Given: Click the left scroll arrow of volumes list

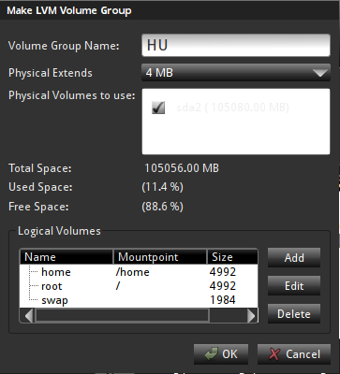Looking at the screenshot, I should click(29, 316).
